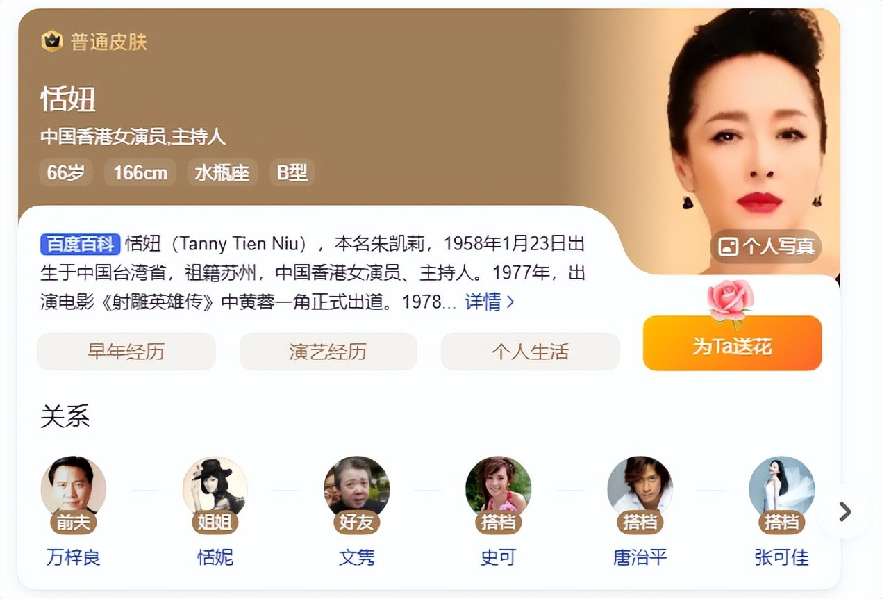Expand details using the chevron after 详情
Image resolution: width=882 pixels, height=599 pixels.
point(510,302)
